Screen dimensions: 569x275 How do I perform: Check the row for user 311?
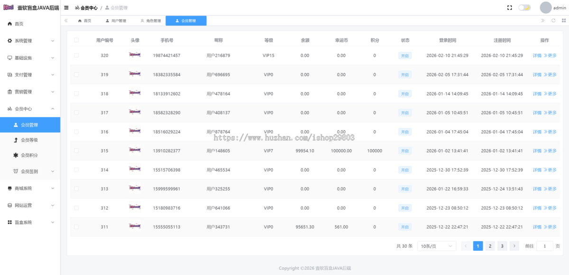(x=76, y=227)
